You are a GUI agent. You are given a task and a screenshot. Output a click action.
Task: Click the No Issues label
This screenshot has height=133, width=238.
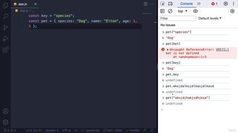pyautogui.click(x=168, y=25)
